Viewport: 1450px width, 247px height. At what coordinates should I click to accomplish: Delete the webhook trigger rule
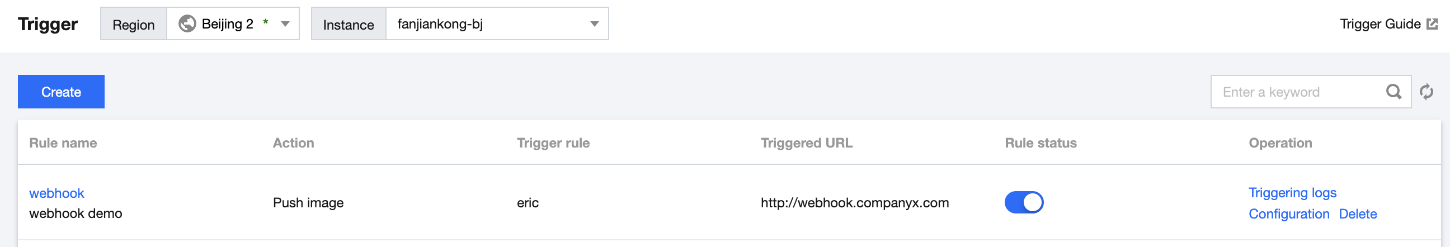coord(1357,214)
